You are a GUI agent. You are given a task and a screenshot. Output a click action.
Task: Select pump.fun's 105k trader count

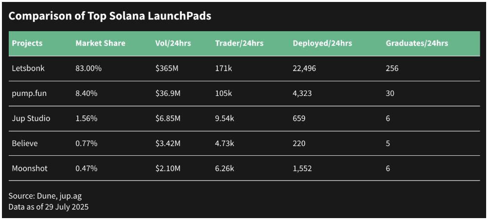(x=224, y=93)
